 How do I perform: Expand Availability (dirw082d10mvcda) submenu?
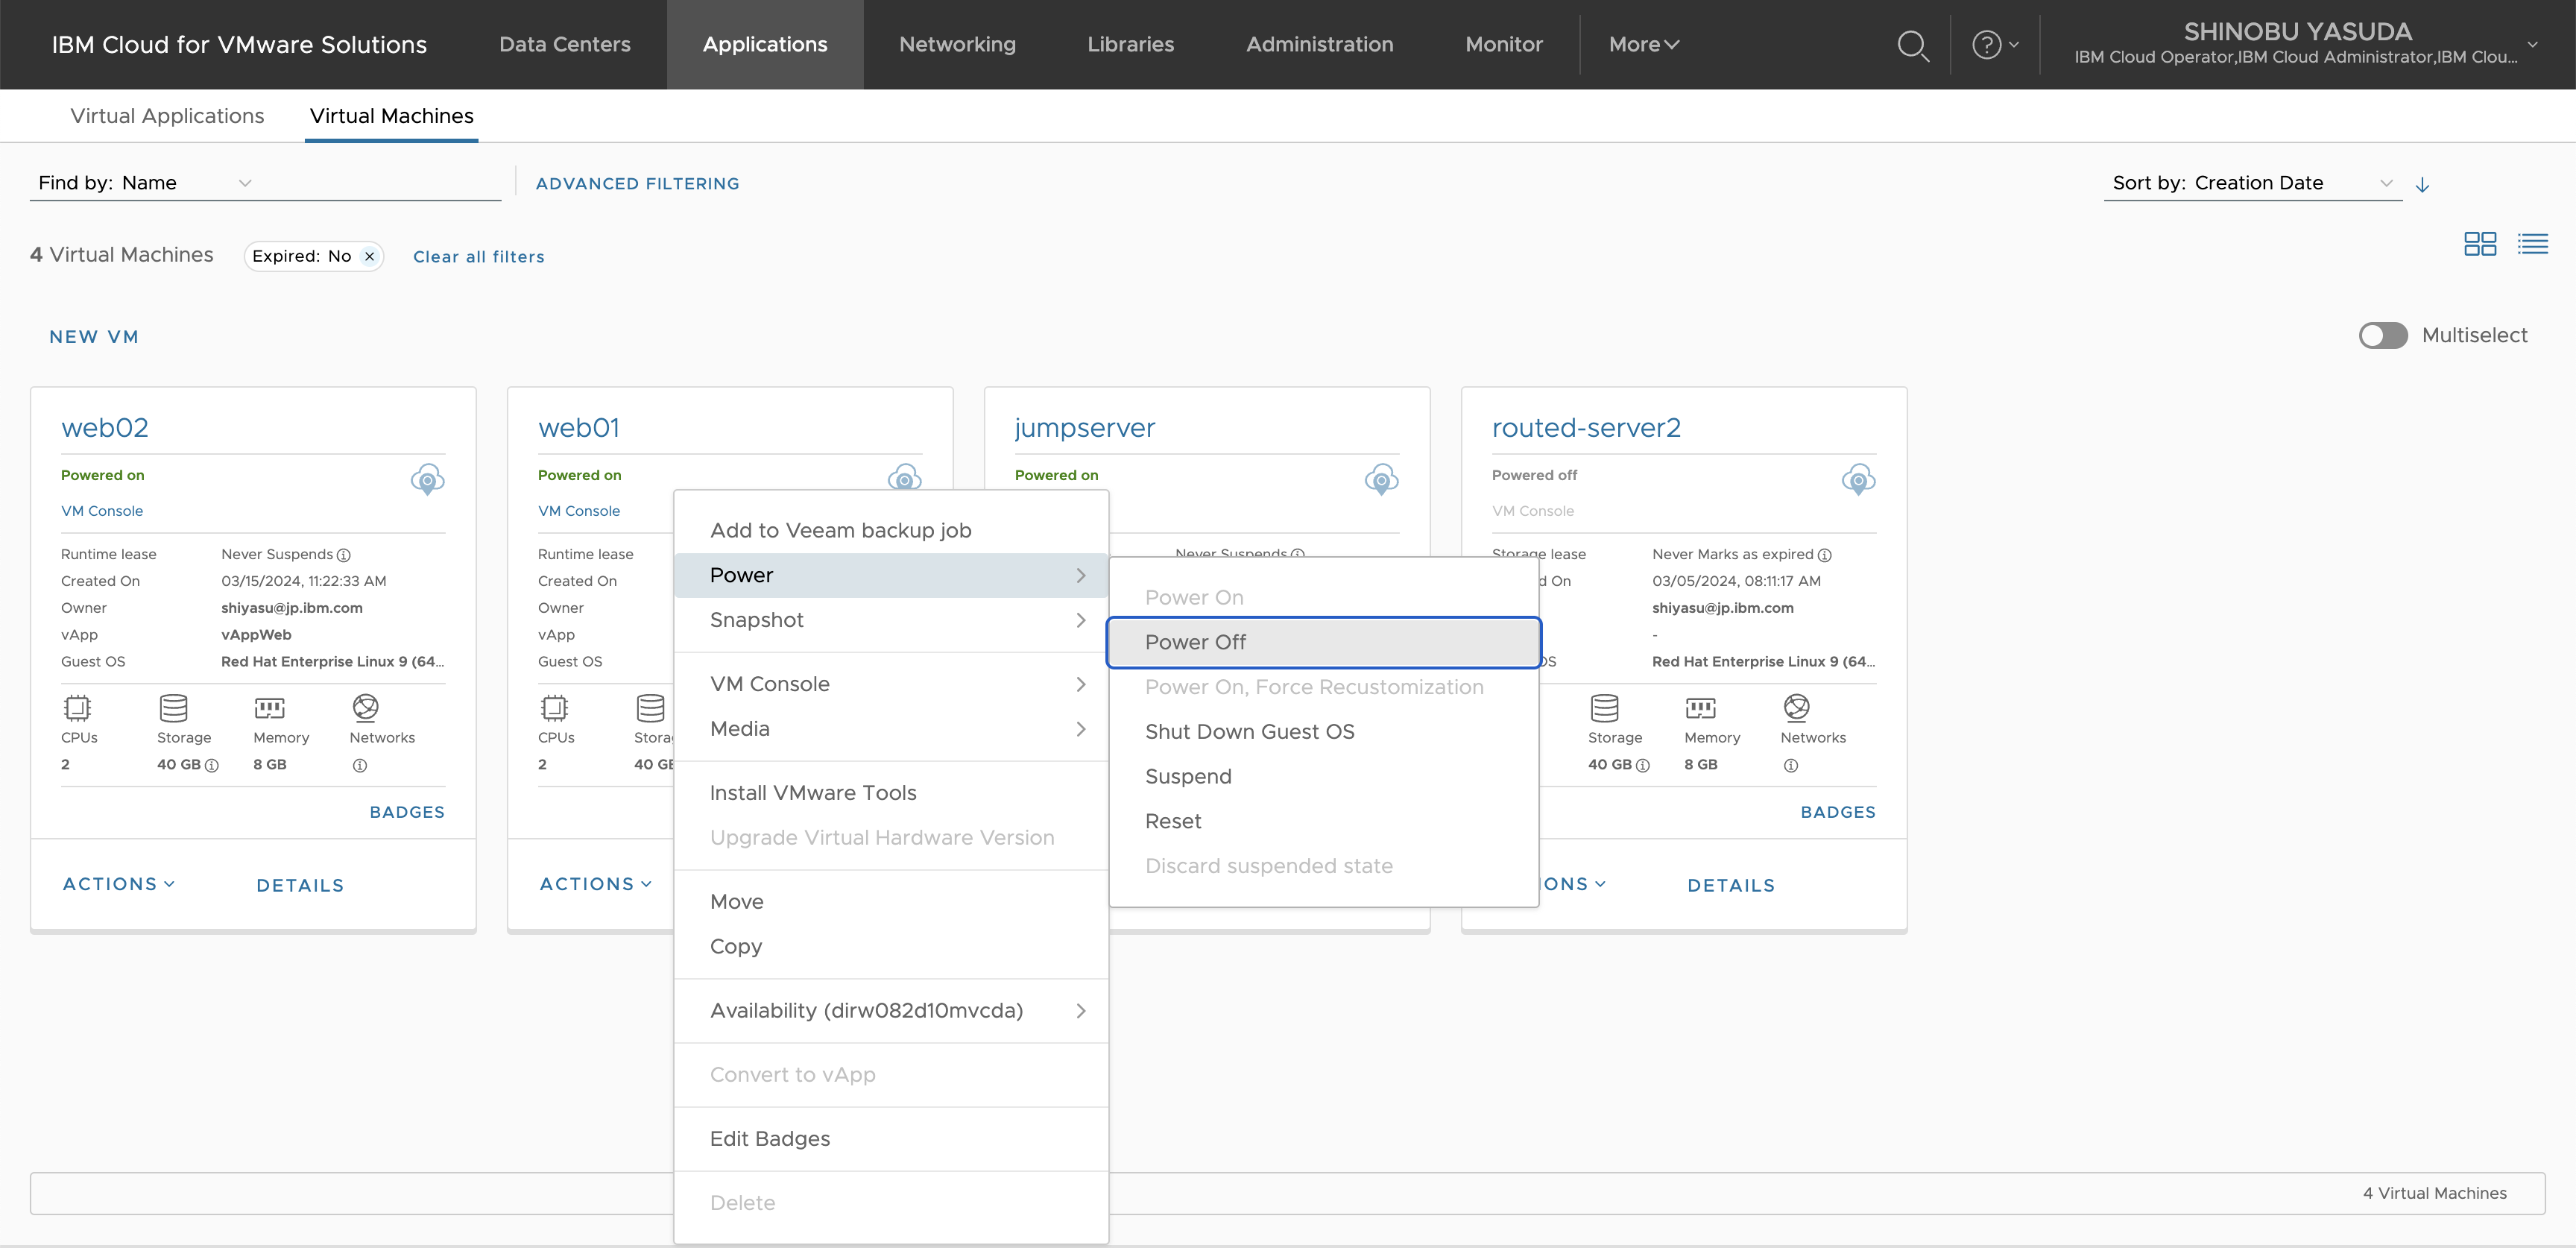pos(891,1011)
